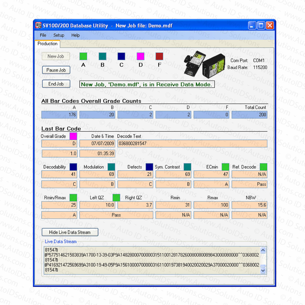Click the teal grade B legend swatch
Screen dimensions: 305x305
click(102, 56)
